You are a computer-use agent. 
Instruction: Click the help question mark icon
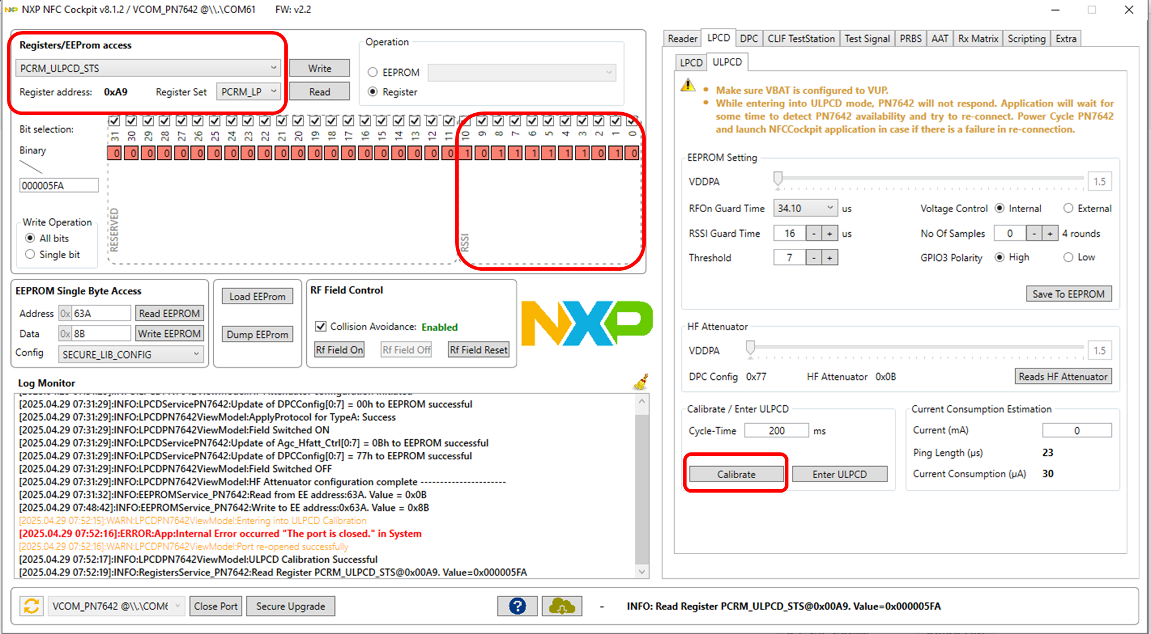click(516, 606)
